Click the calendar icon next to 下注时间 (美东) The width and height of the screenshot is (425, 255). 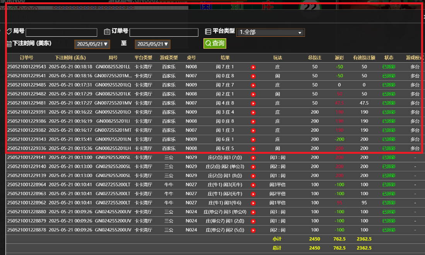tap(9, 44)
